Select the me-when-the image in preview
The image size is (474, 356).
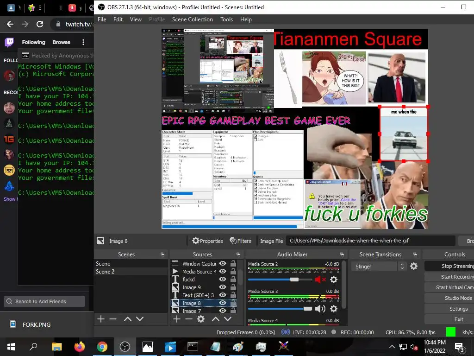pyautogui.click(x=404, y=134)
